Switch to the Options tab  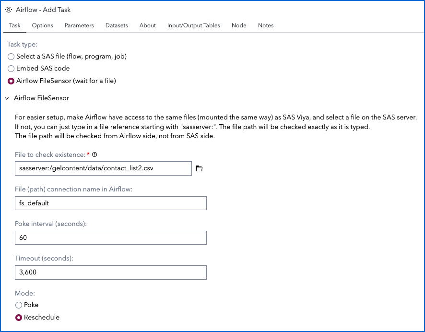(42, 25)
